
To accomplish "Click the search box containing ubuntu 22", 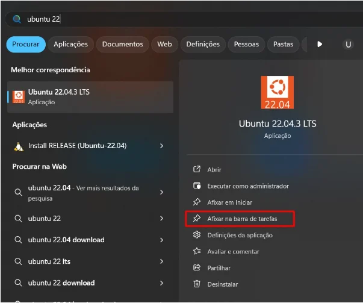I will 184,19.
